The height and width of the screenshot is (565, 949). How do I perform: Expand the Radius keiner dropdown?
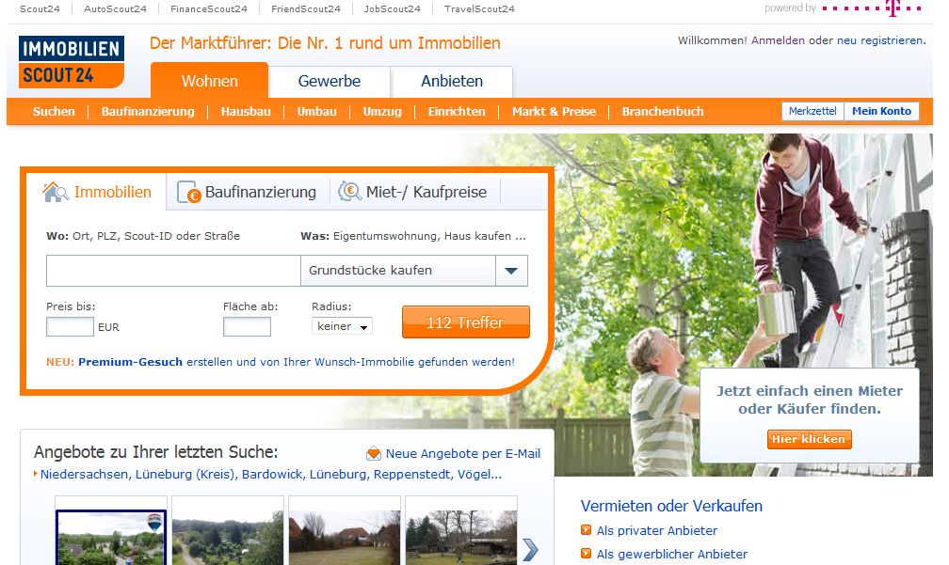click(342, 326)
